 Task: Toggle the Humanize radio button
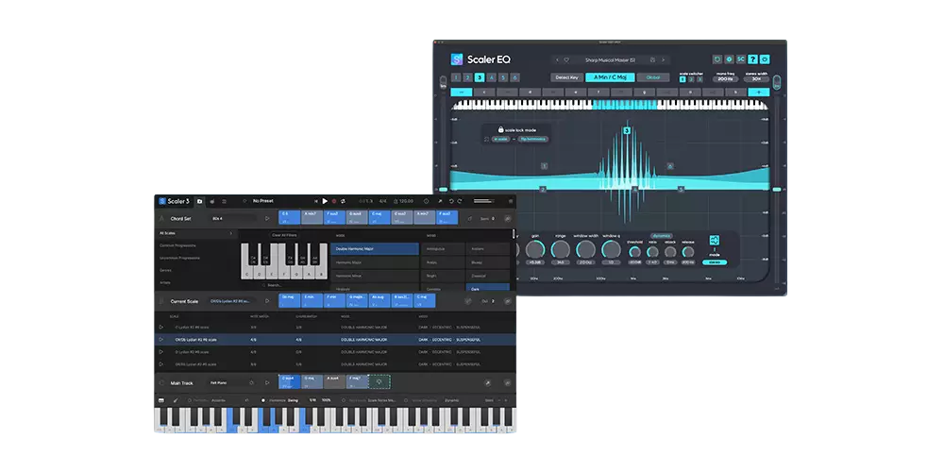point(263,400)
